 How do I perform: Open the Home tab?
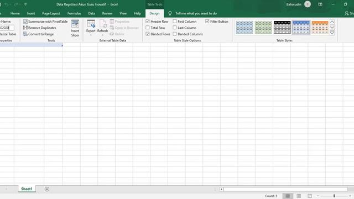[x=15, y=13]
